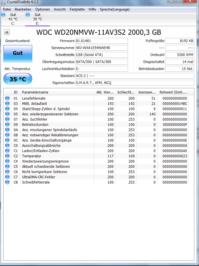The image size is (199, 266).
Task: Click the Schnittstelle field USB (Serial ATA)
Action: click(102, 55)
